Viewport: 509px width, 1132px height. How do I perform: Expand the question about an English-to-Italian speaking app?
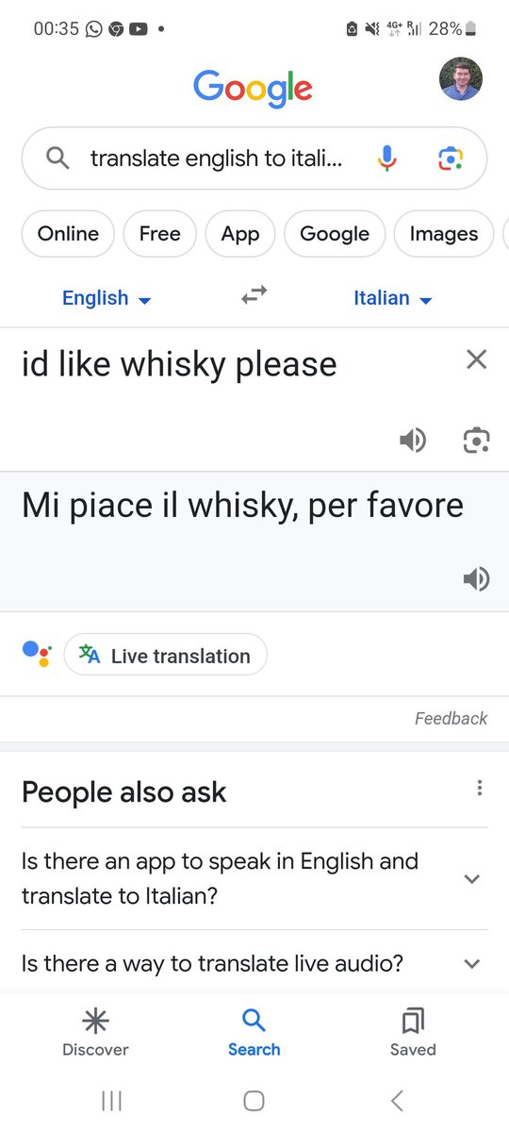tap(254, 878)
